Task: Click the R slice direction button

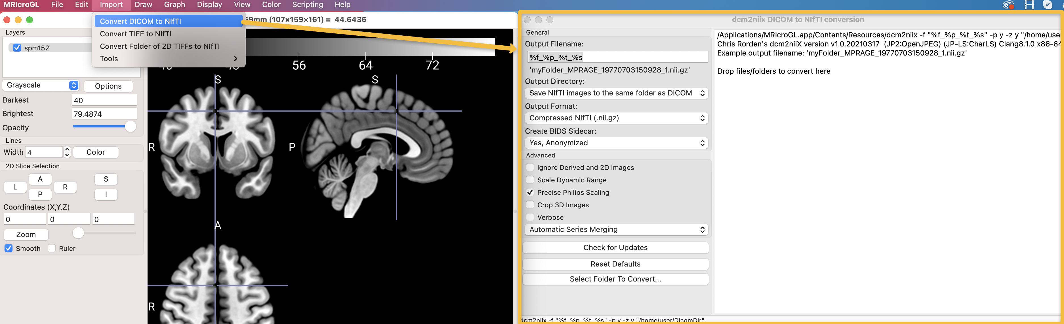Action: pyautogui.click(x=65, y=187)
